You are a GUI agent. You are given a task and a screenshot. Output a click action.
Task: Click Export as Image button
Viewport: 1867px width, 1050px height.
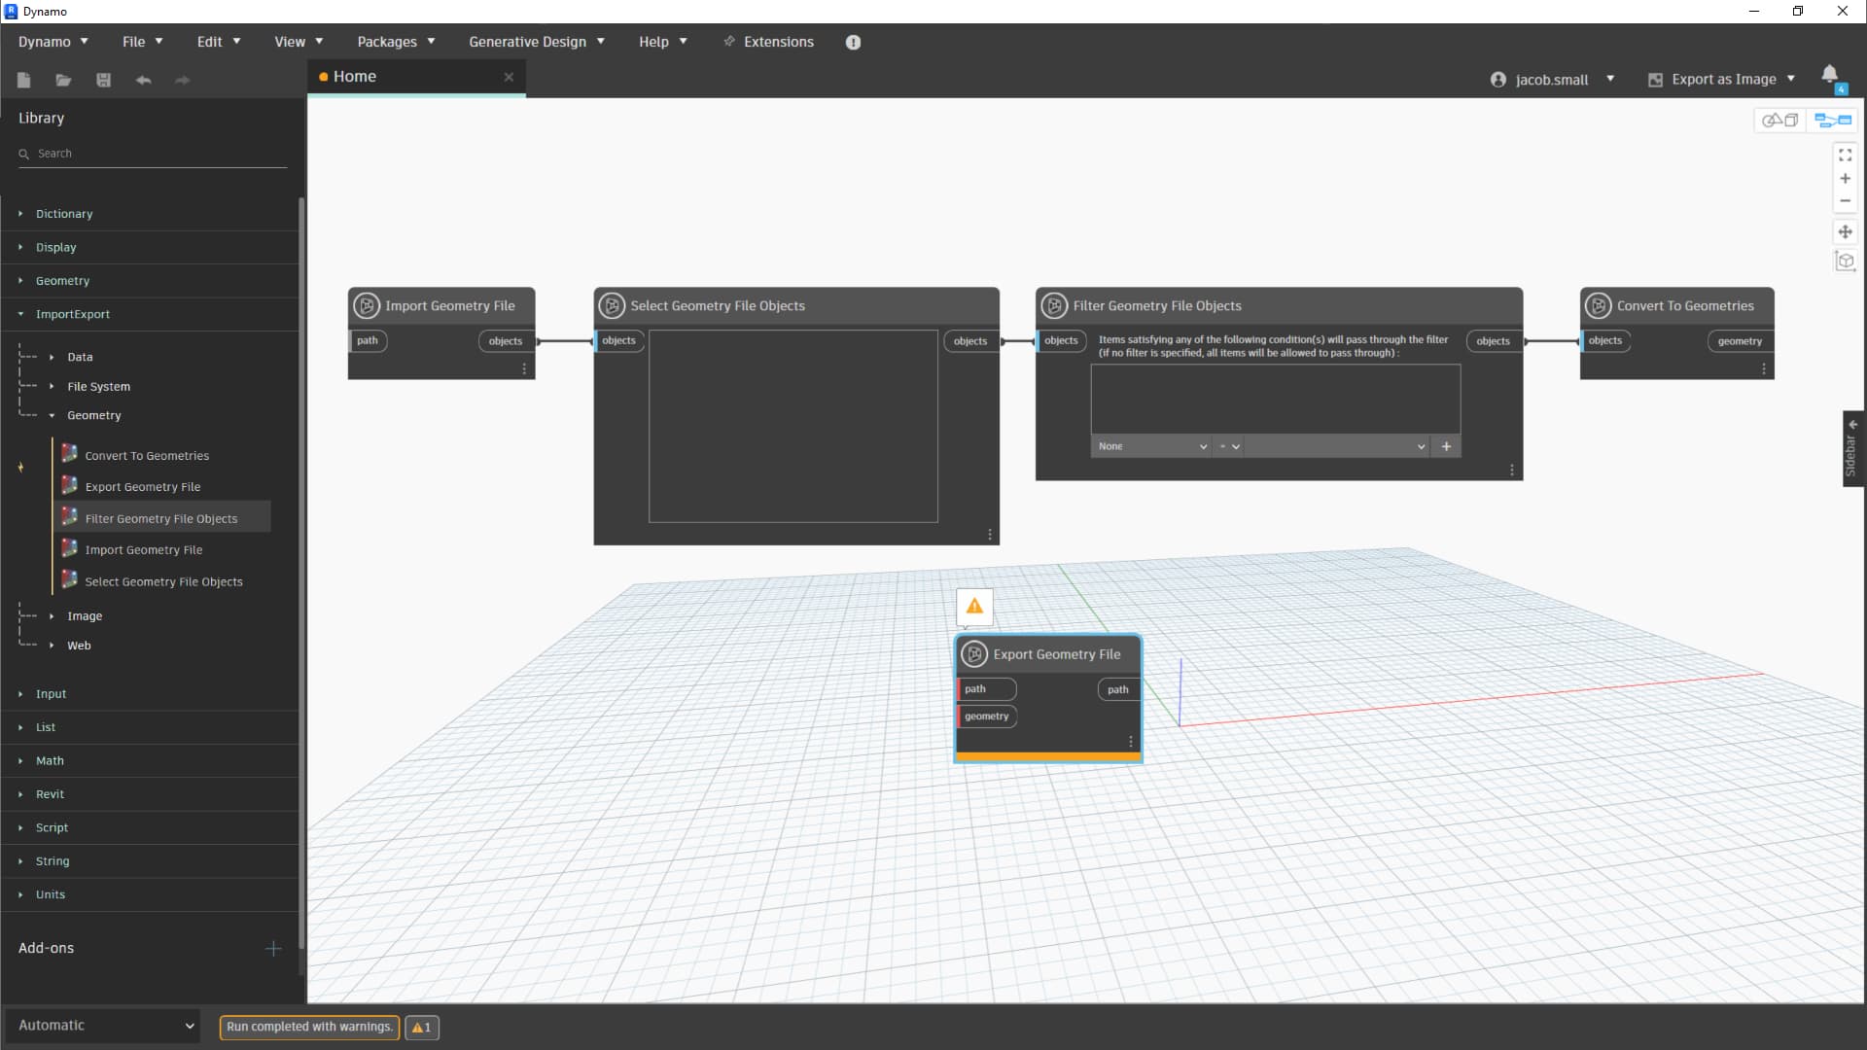(1721, 79)
